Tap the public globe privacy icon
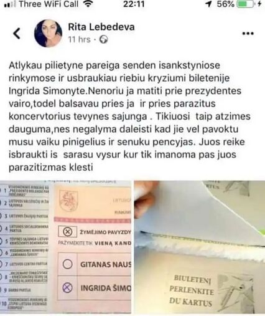 (103, 39)
